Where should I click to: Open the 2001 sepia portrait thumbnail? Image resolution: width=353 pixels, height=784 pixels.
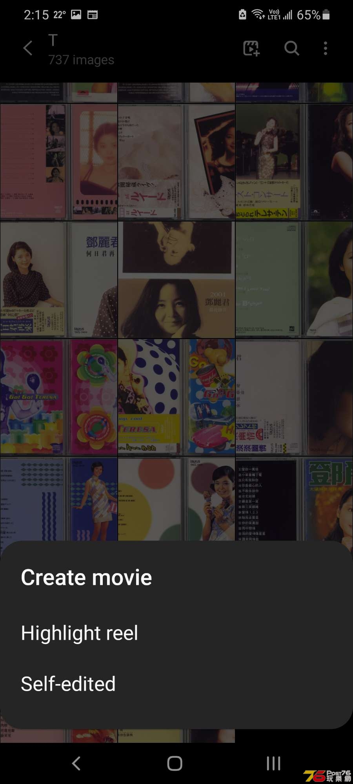click(x=176, y=279)
